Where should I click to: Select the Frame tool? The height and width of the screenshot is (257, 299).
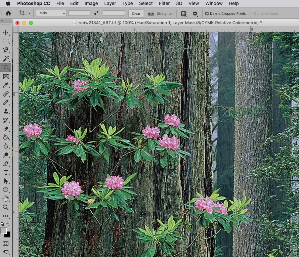[x=5, y=76]
